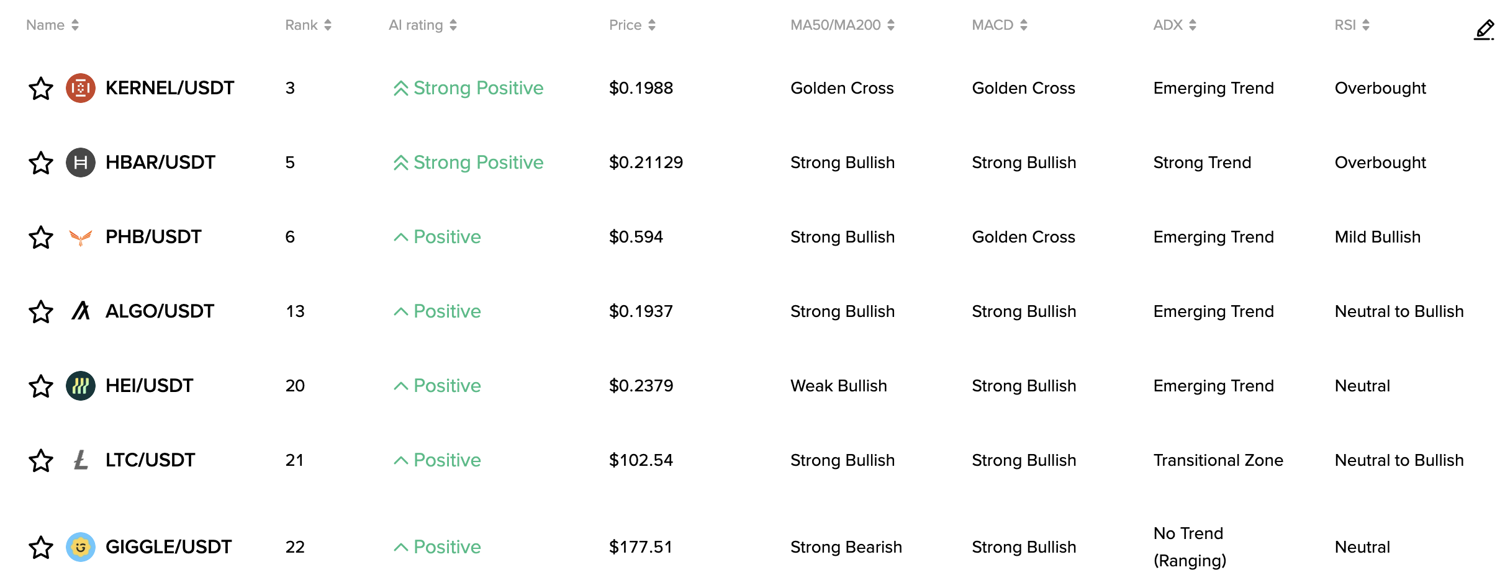Open the ALGO/USDT pair link
Screen dimensions: 1505x588
[x=160, y=311]
